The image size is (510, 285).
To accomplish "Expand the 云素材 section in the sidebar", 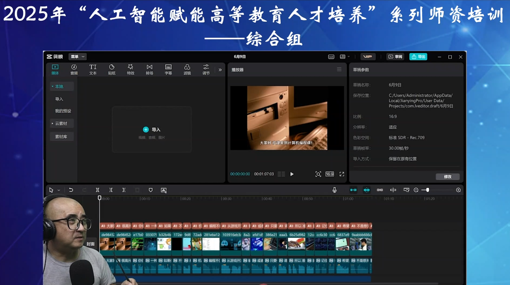I will [x=62, y=123].
